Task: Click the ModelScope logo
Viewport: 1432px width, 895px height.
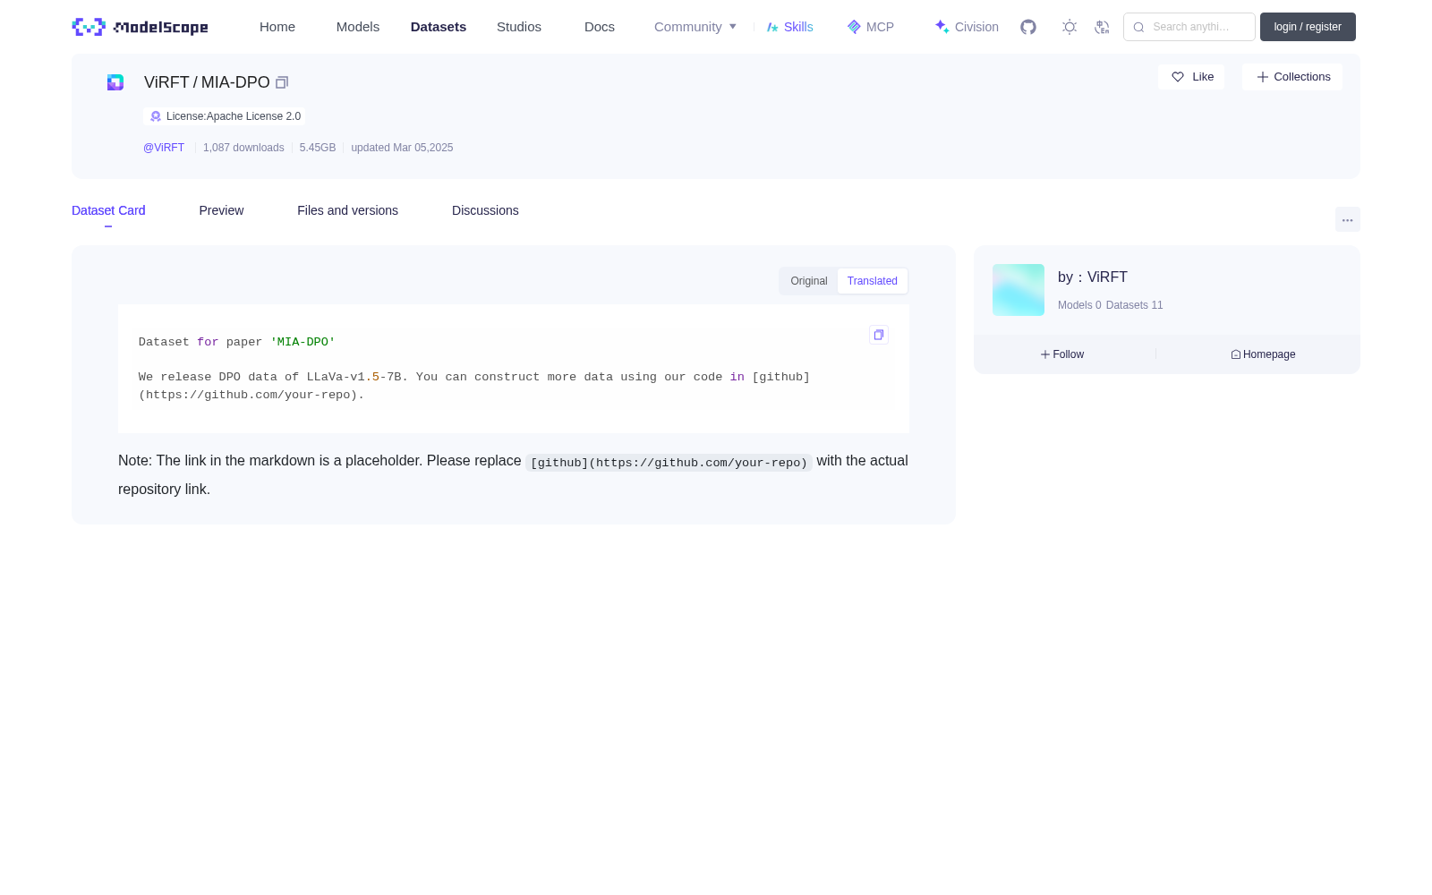Action: [x=140, y=27]
